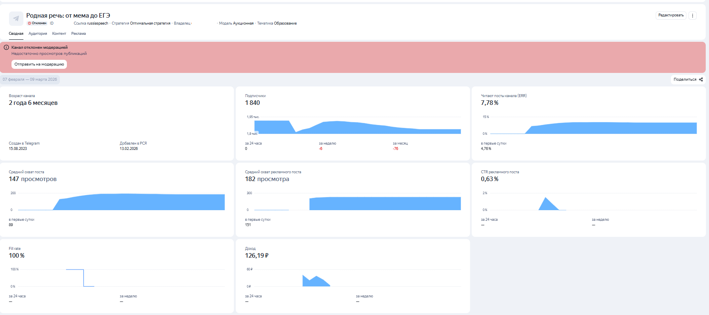Click the Поделиться share button
709x315 pixels.
(x=688, y=79)
